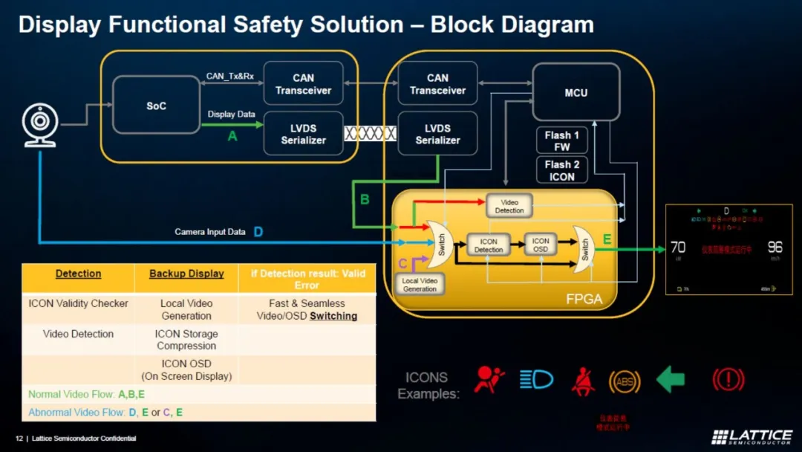
Task: Click the red brake warning icon
Action: click(x=728, y=380)
